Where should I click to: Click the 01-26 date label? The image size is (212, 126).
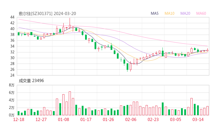coord(108,119)
